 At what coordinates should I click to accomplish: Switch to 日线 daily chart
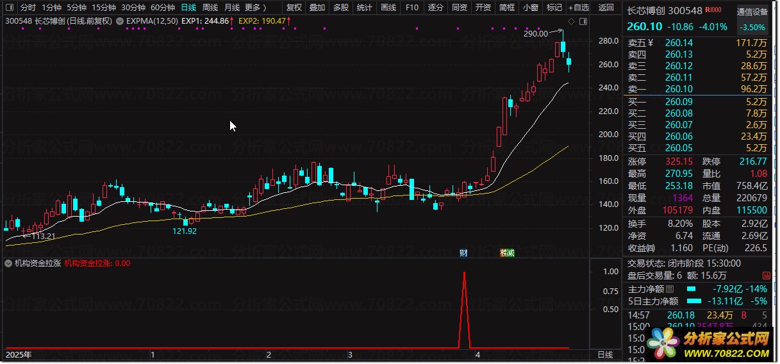click(188, 8)
